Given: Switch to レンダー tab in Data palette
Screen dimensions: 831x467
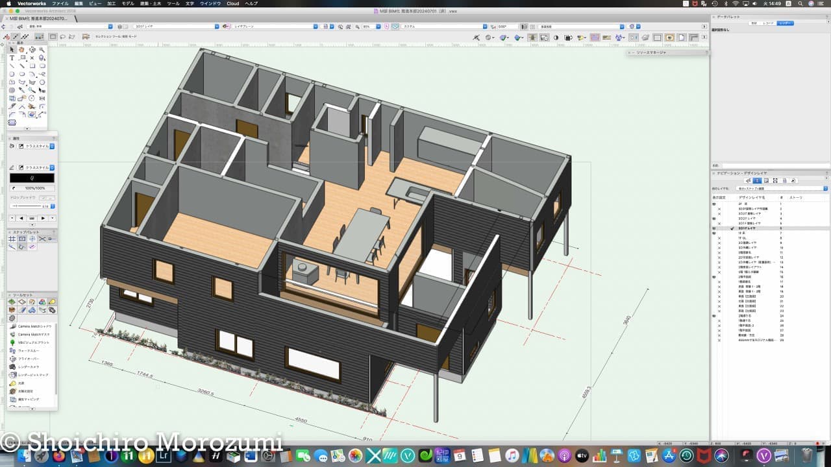Looking at the screenshot, I should click(x=786, y=23).
